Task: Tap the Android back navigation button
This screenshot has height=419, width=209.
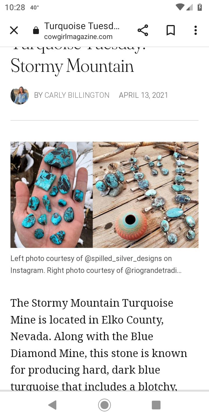Action: [52, 405]
